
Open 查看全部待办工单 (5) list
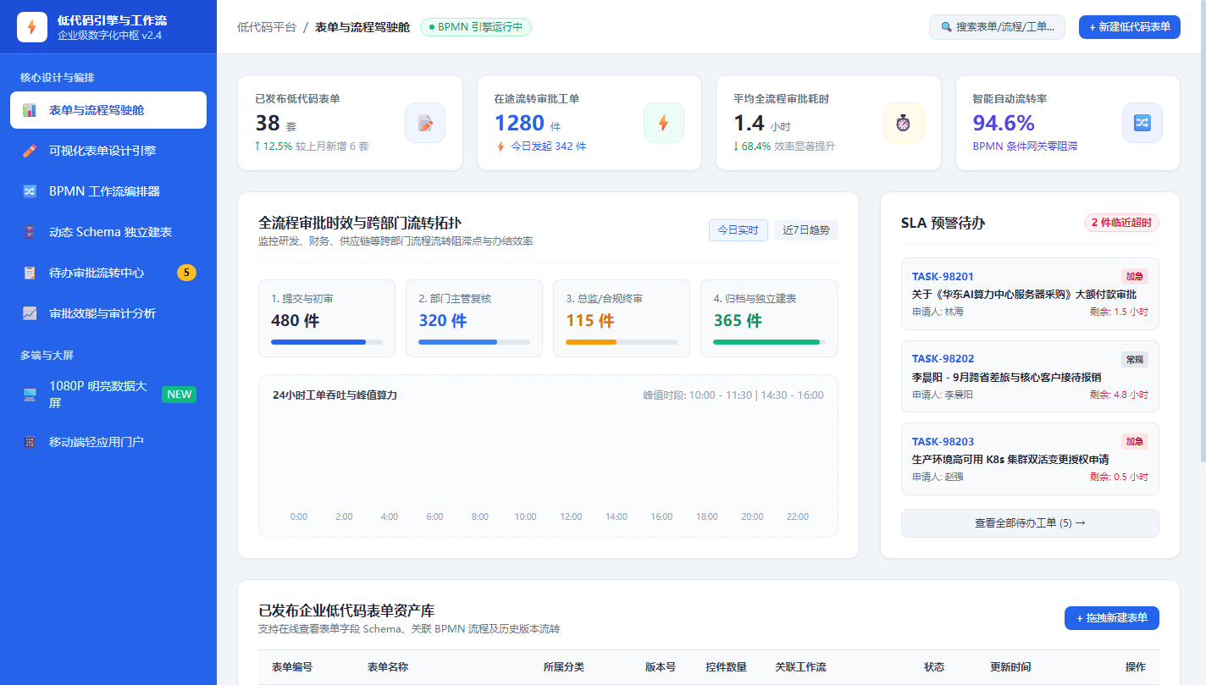pyautogui.click(x=1030, y=523)
